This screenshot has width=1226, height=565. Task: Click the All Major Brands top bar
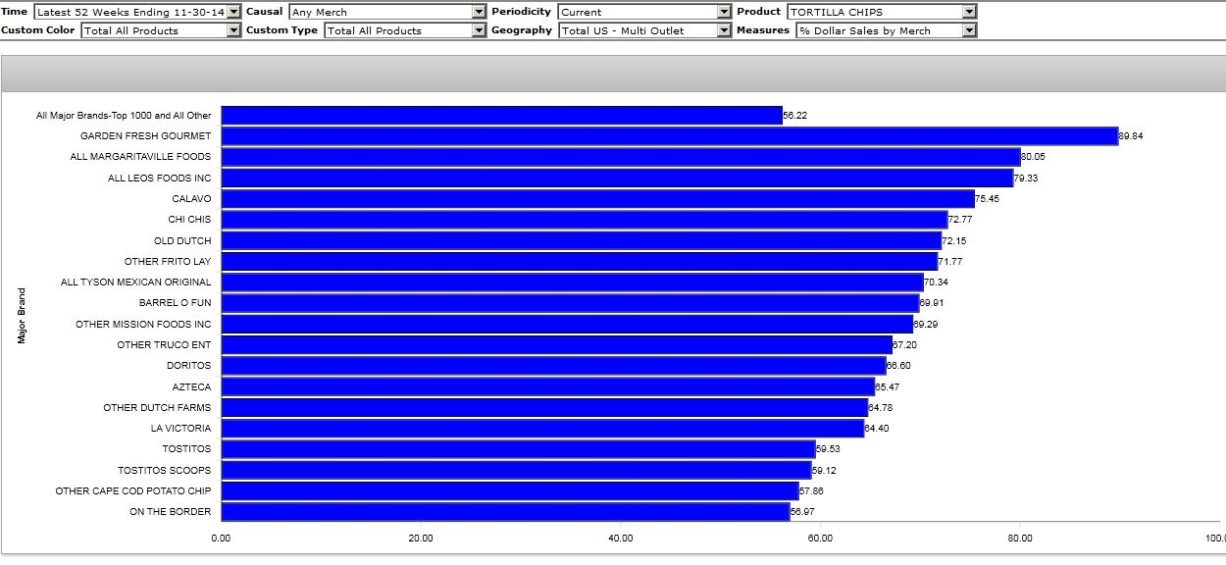tap(501, 116)
